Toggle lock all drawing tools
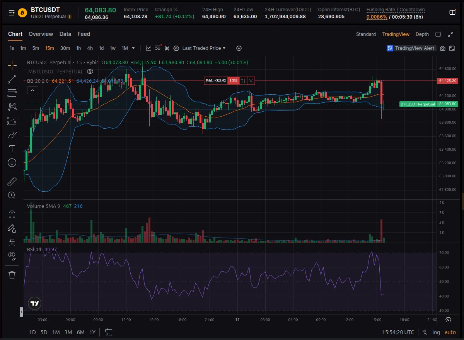Screen dimensions: 464x340 12,242
